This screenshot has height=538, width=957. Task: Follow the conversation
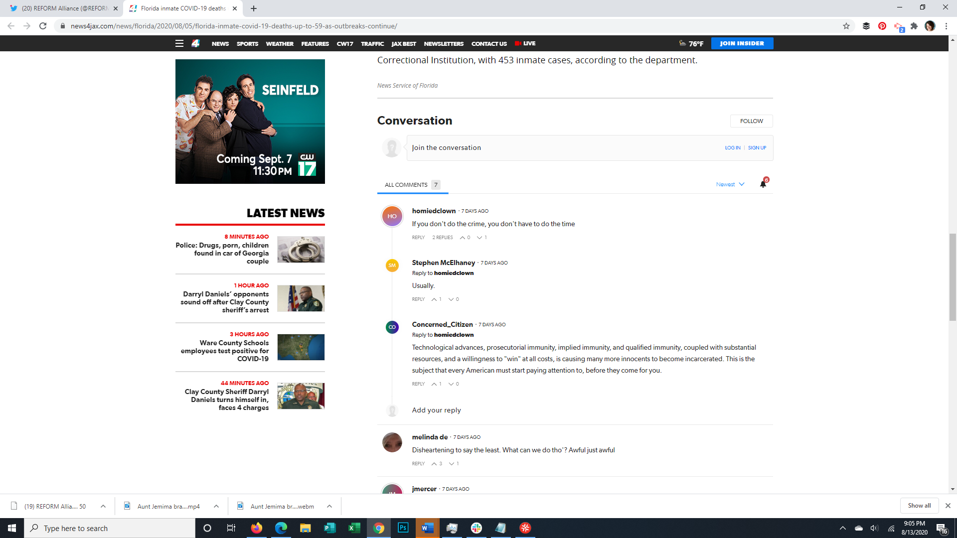(751, 121)
